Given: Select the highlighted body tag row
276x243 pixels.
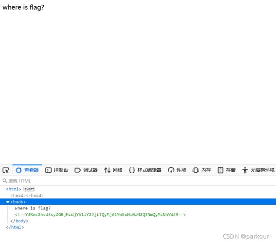Looking at the screenshot, I should pyautogui.click(x=138, y=202).
